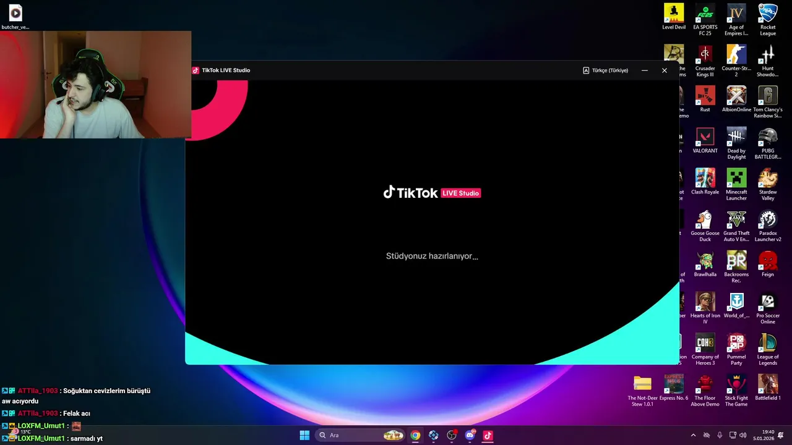Open the notification bell in tray
792x445 pixels.
[x=781, y=435]
